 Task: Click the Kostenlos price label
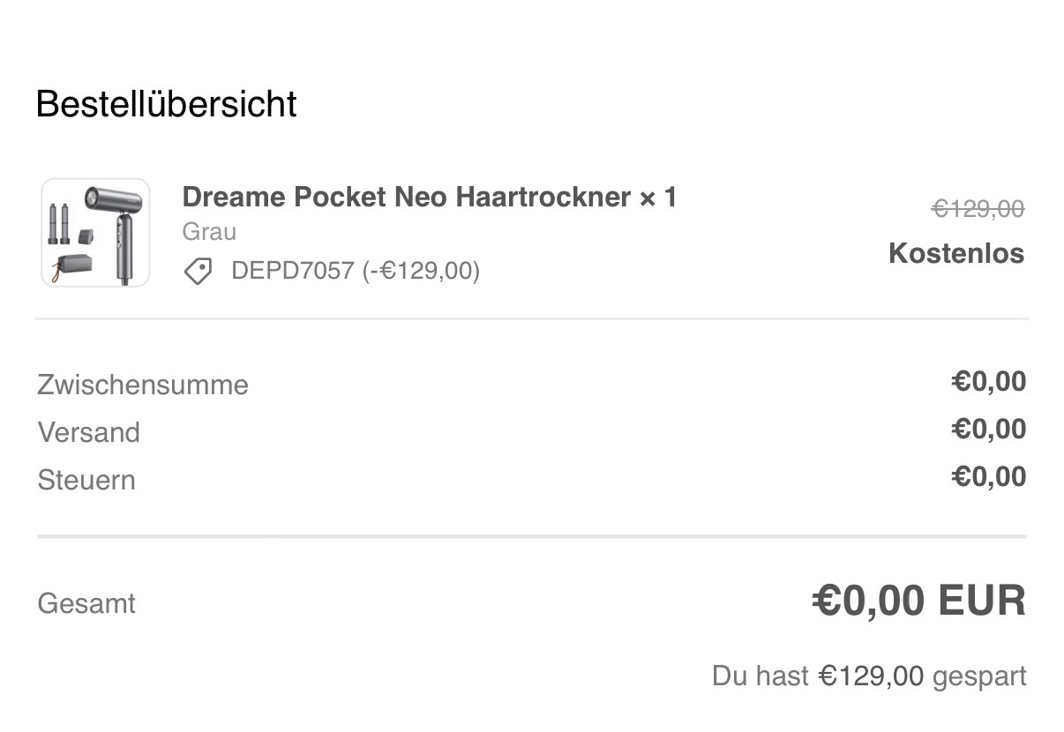click(956, 253)
